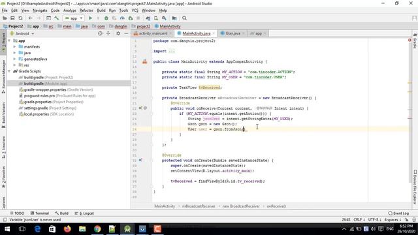Go forward with the right arrow icon
The height and width of the screenshot is (235, 418).
tap(39, 18)
